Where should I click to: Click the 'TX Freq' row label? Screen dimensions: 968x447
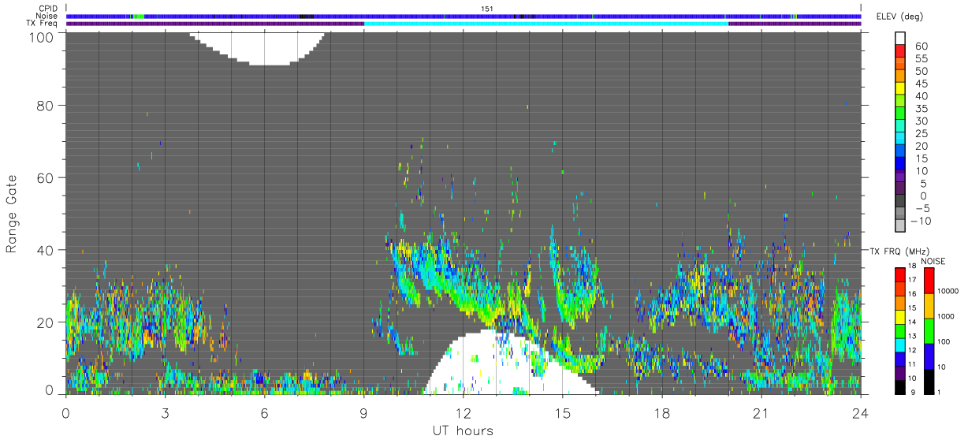tap(43, 24)
